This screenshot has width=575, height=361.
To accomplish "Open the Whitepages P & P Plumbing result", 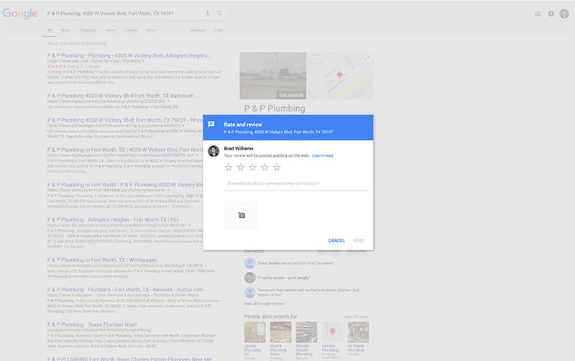I will pyautogui.click(x=102, y=260).
